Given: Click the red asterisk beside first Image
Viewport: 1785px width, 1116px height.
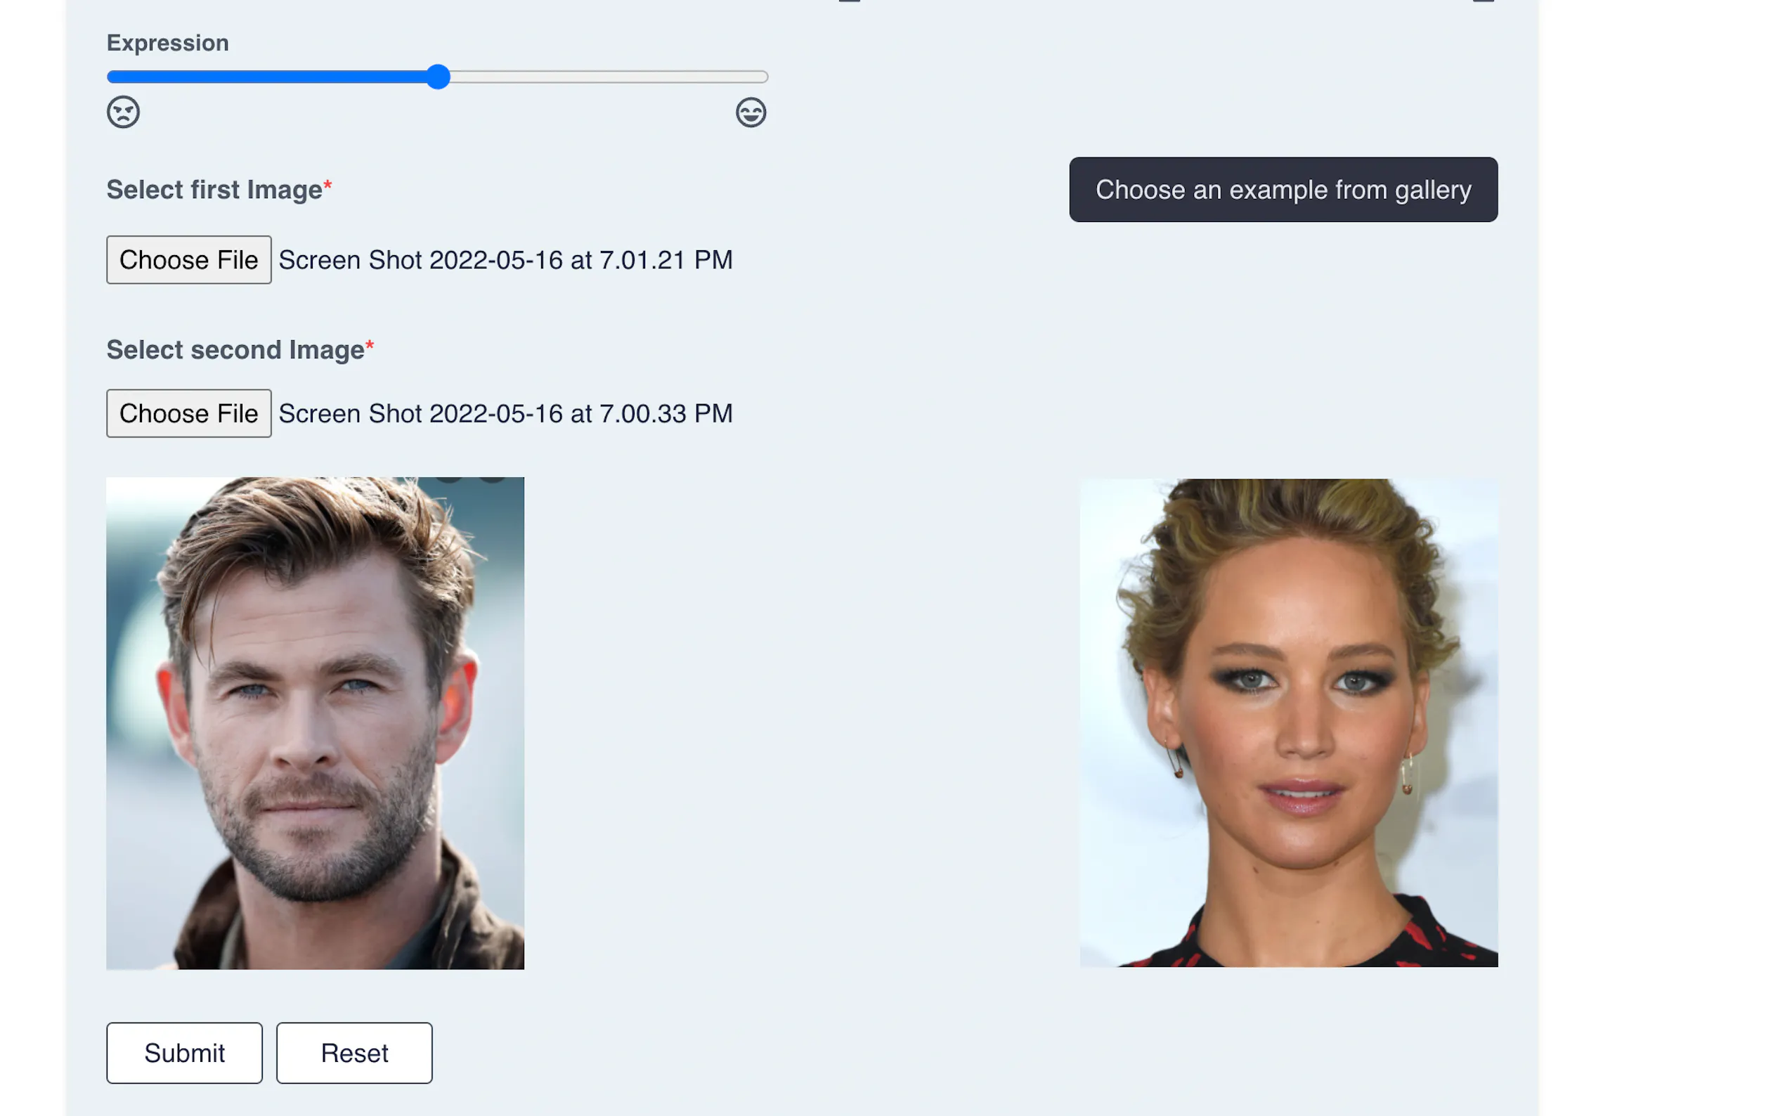Looking at the screenshot, I should coord(327,184).
